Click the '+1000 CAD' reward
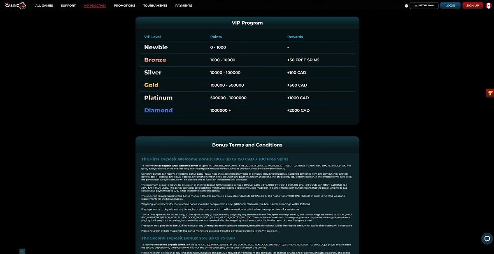Viewport: 494px width, 254px height. (x=298, y=98)
